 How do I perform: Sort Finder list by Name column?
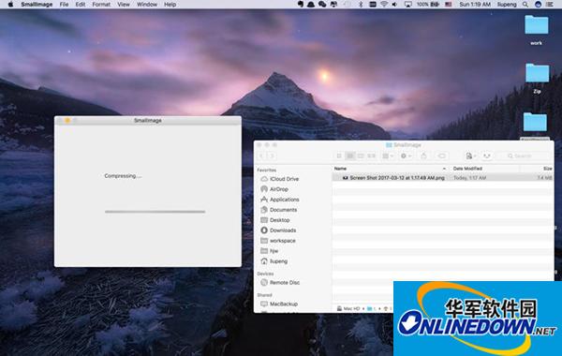390,168
